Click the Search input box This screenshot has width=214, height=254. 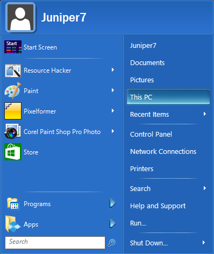(55, 243)
